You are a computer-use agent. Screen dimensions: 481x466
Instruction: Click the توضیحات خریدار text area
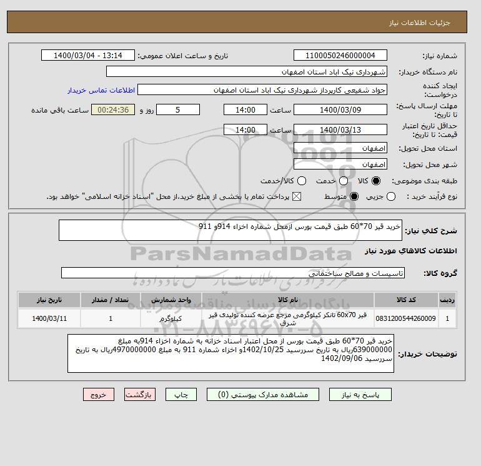coord(231,353)
